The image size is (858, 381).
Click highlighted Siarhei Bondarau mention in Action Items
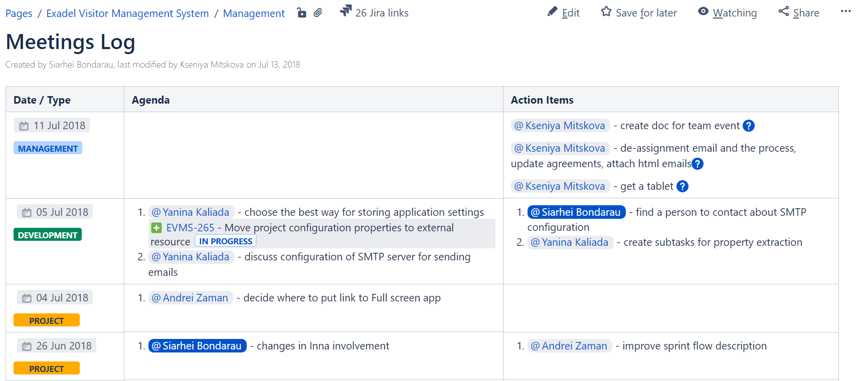(x=576, y=212)
